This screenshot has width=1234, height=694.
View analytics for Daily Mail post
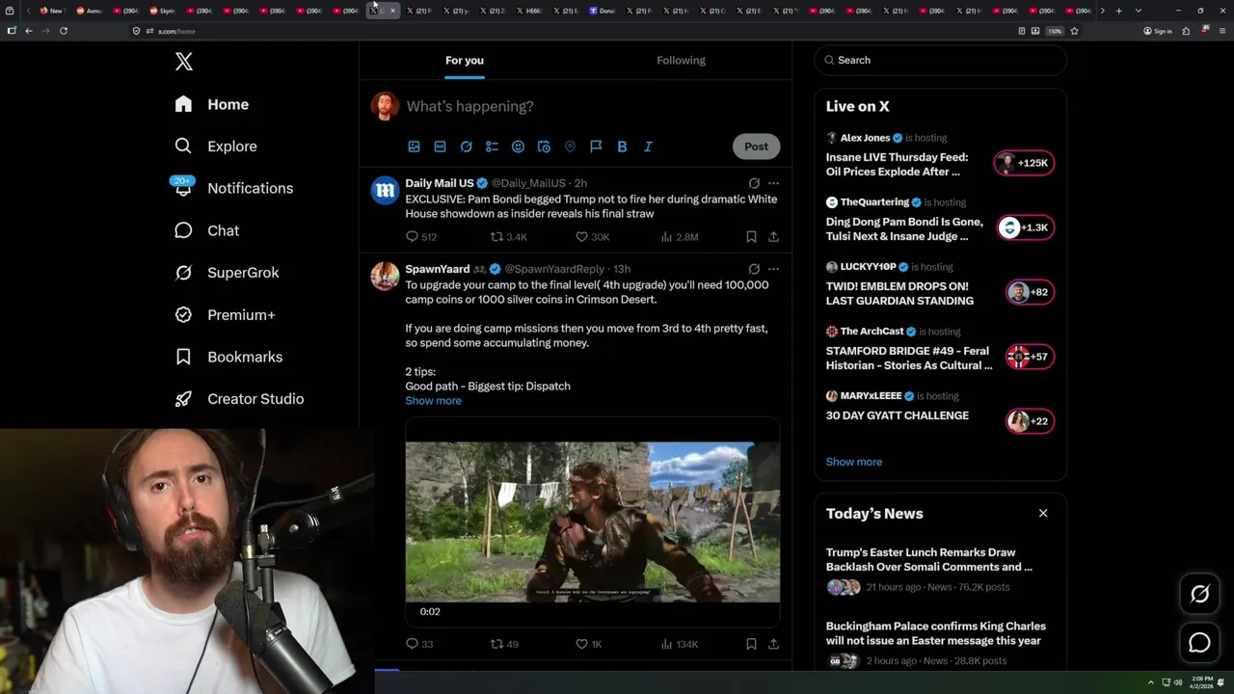tap(679, 237)
